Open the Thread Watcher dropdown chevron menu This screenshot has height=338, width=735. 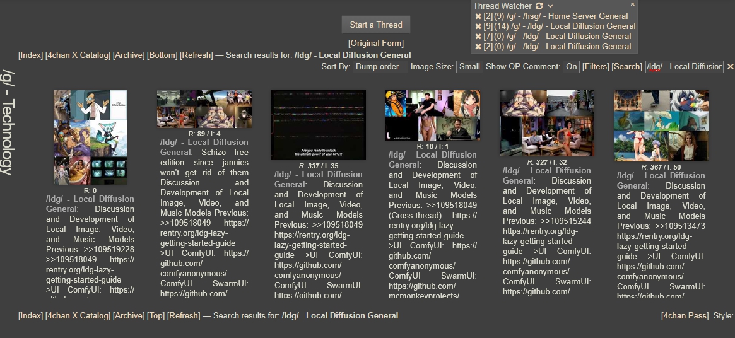[550, 6]
